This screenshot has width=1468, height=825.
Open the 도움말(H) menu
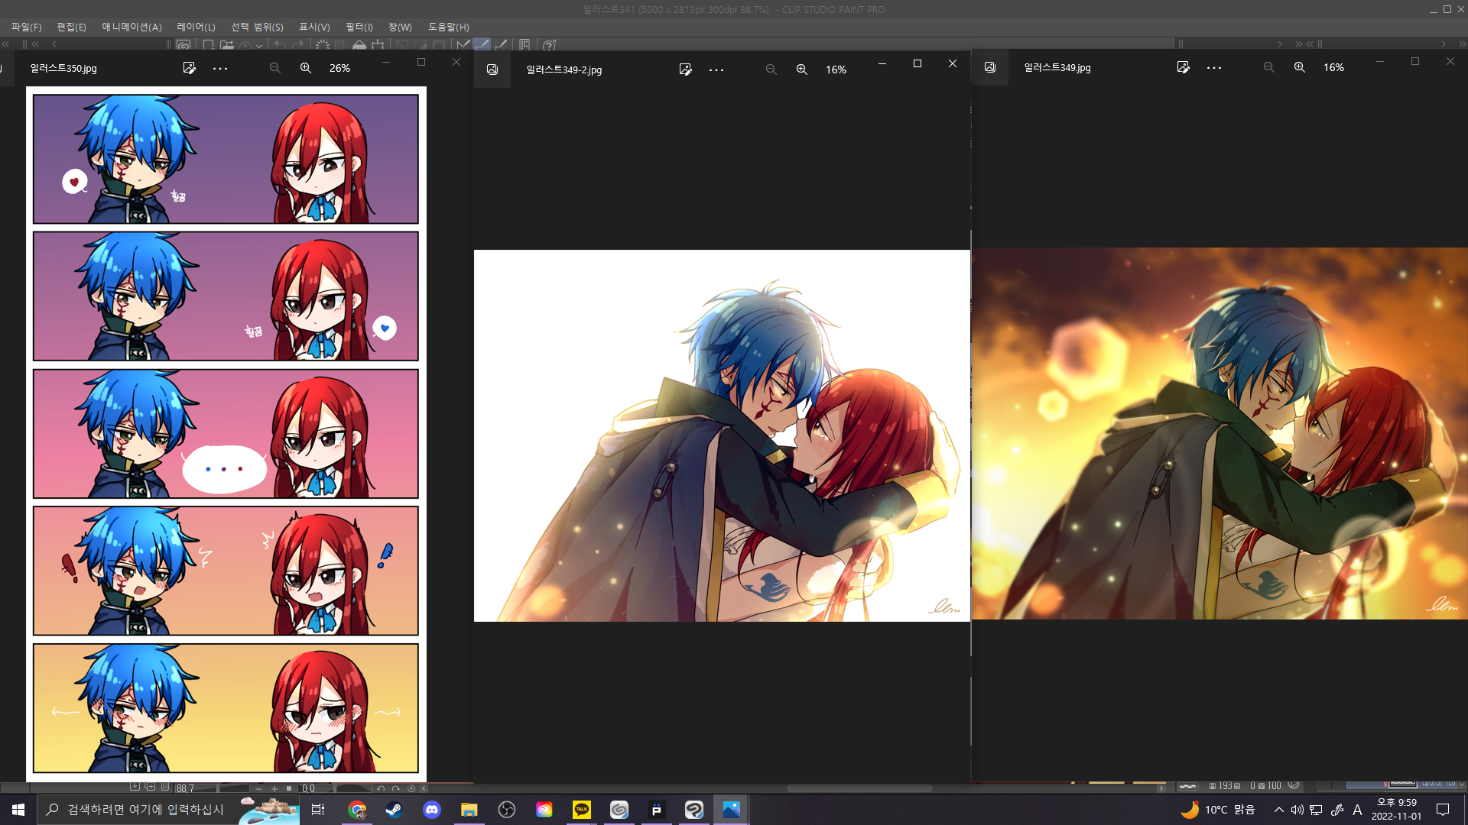click(x=448, y=27)
